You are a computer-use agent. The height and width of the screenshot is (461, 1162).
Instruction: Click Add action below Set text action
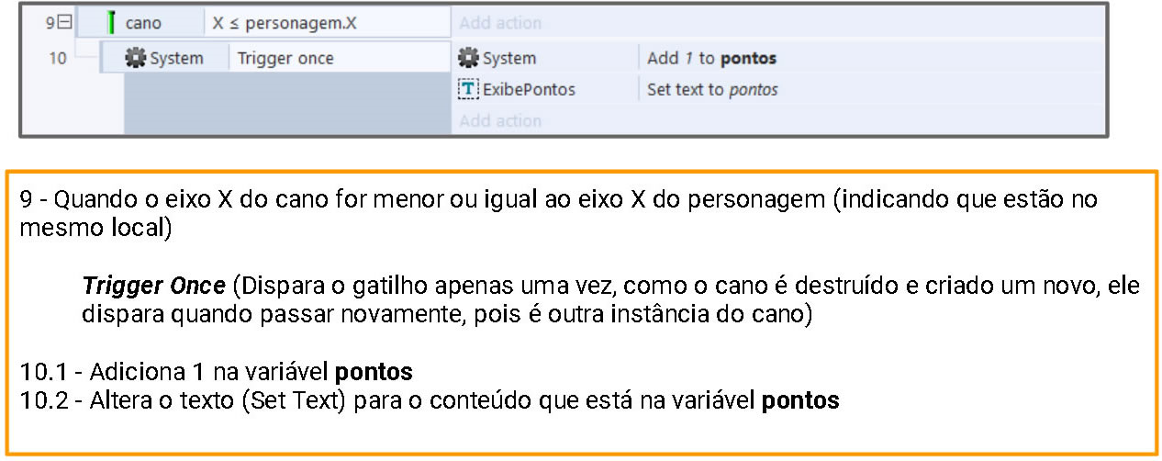point(500,120)
